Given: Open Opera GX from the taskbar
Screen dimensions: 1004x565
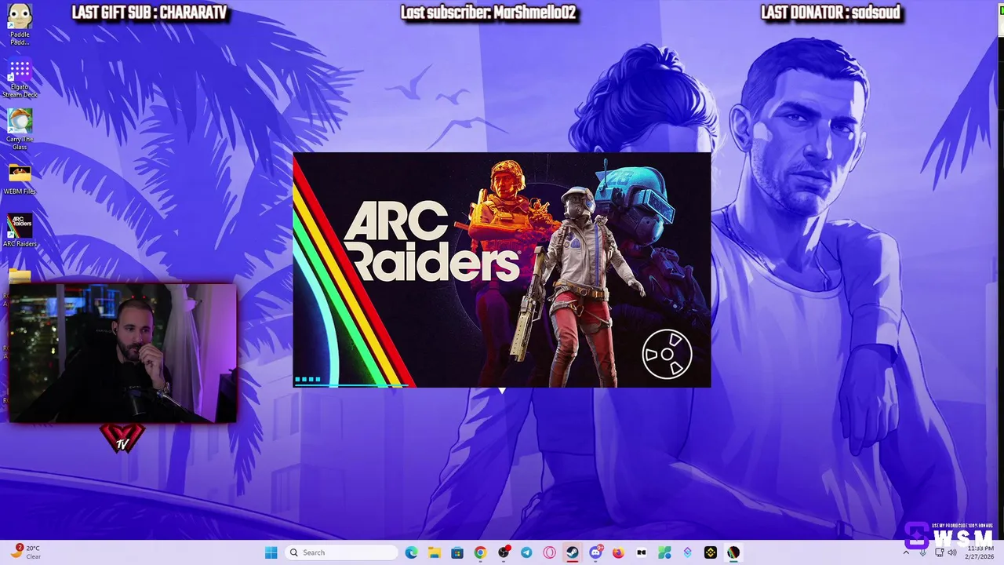Looking at the screenshot, I should coord(549,552).
